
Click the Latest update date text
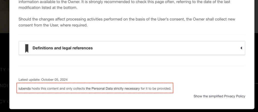[x=43, y=79]
